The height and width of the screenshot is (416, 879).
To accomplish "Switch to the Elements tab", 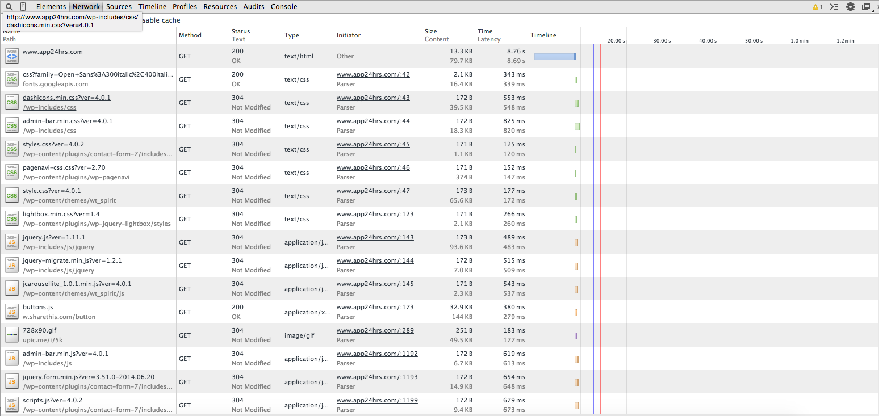I will click(51, 7).
